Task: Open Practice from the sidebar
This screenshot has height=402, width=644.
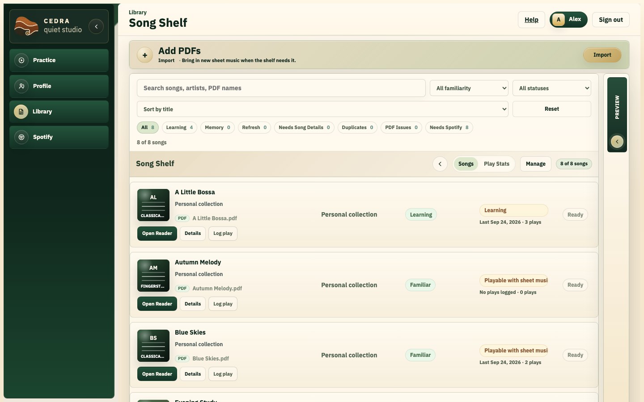Action: tap(59, 60)
